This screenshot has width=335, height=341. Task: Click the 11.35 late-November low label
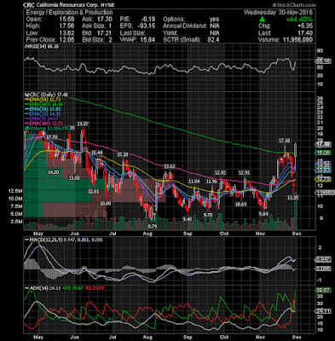click(293, 197)
